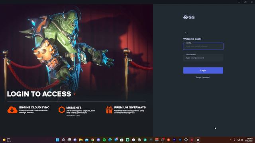This screenshot has height=143, width=255.
Task: Open the weather widget in the taskbar
Action: click(7, 140)
